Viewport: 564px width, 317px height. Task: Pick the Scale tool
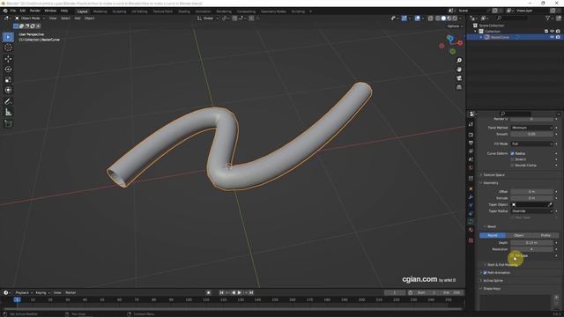coord(8,79)
